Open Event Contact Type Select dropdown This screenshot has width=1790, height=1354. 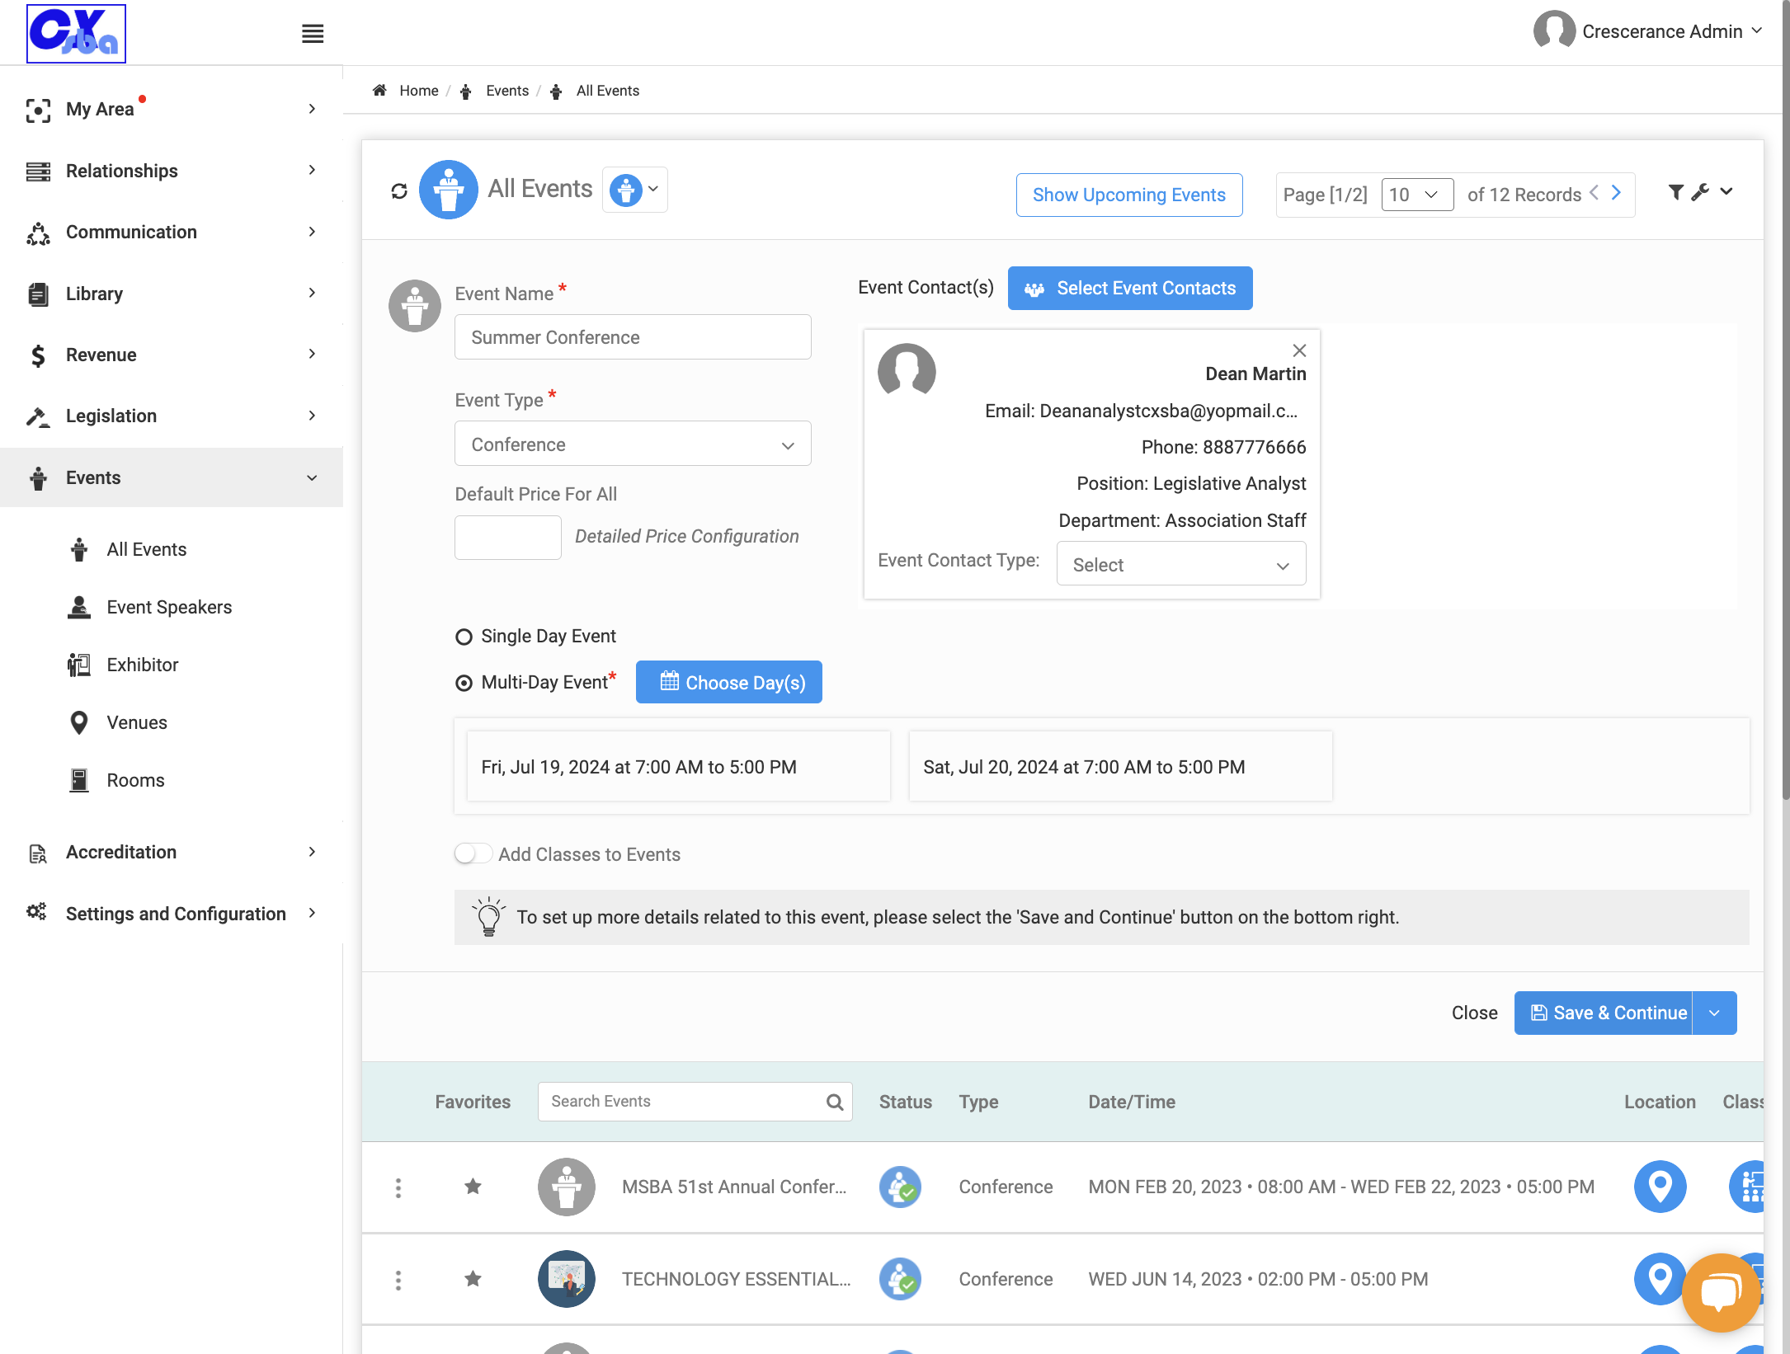click(1180, 564)
